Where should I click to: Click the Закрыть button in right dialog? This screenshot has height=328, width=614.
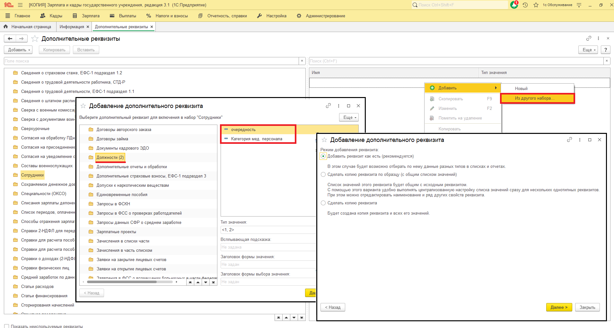pyautogui.click(x=587, y=307)
